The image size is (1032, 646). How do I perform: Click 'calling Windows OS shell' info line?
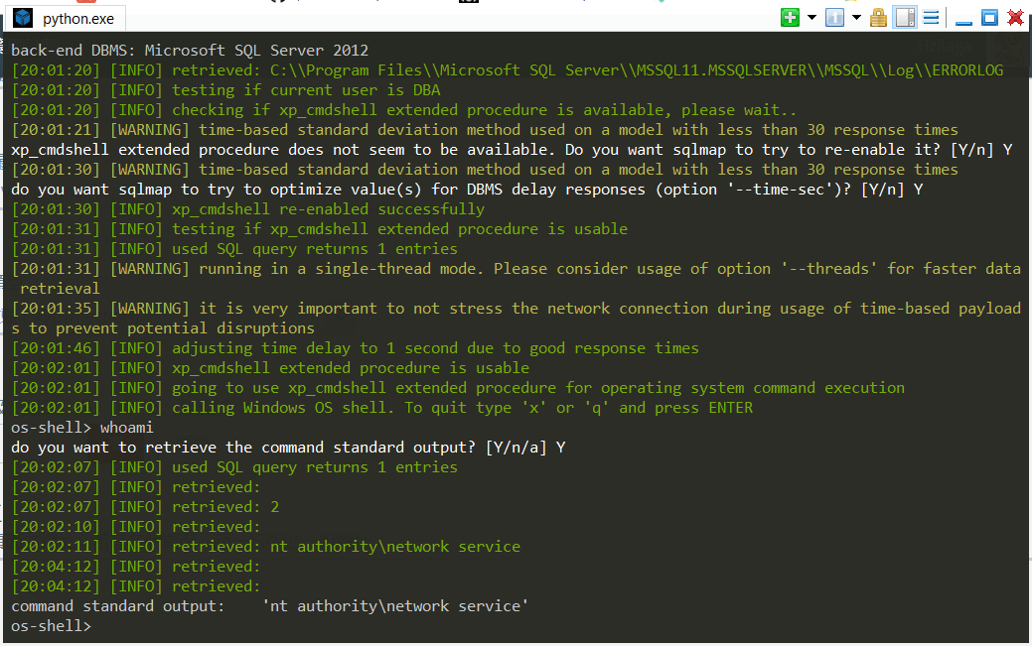381,408
